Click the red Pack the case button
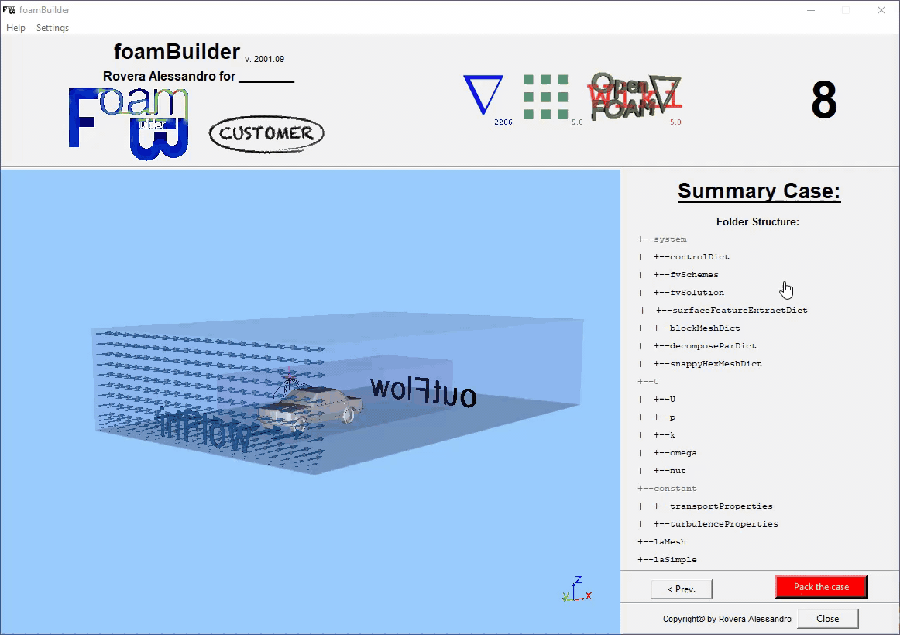The width and height of the screenshot is (900, 635). pos(821,587)
